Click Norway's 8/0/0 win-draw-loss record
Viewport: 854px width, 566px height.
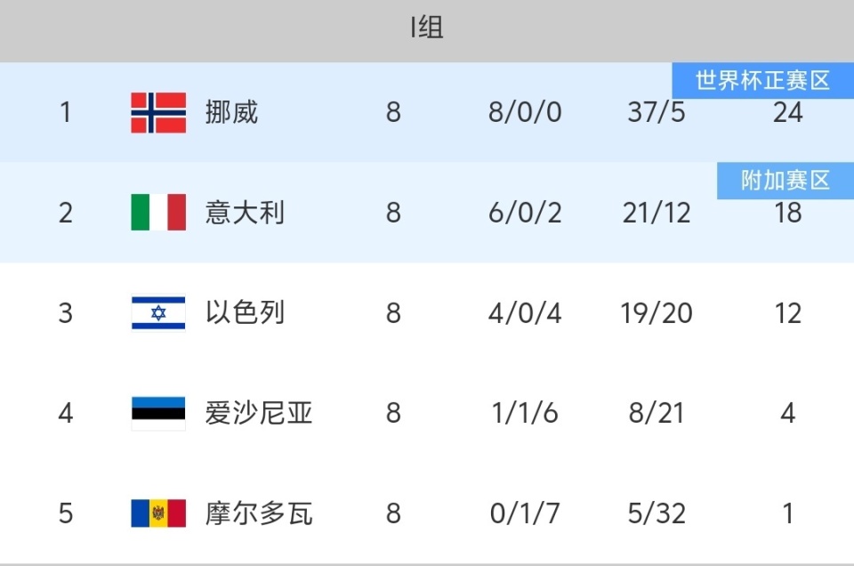(x=525, y=113)
